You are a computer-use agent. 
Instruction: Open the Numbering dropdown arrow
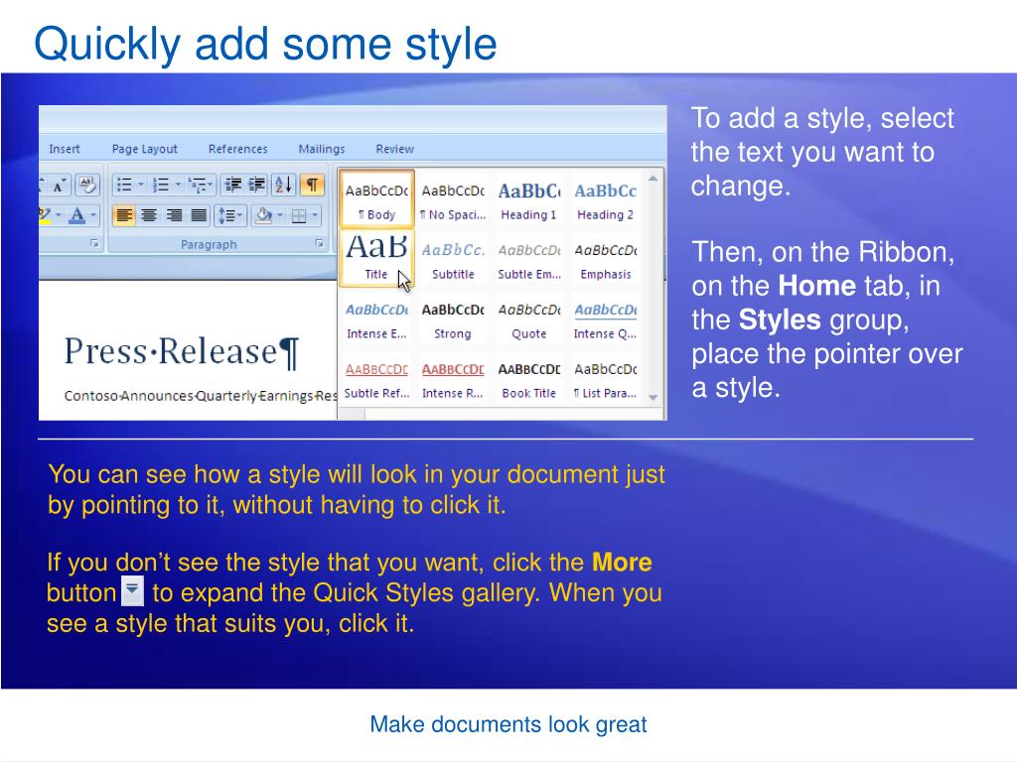click(x=177, y=186)
